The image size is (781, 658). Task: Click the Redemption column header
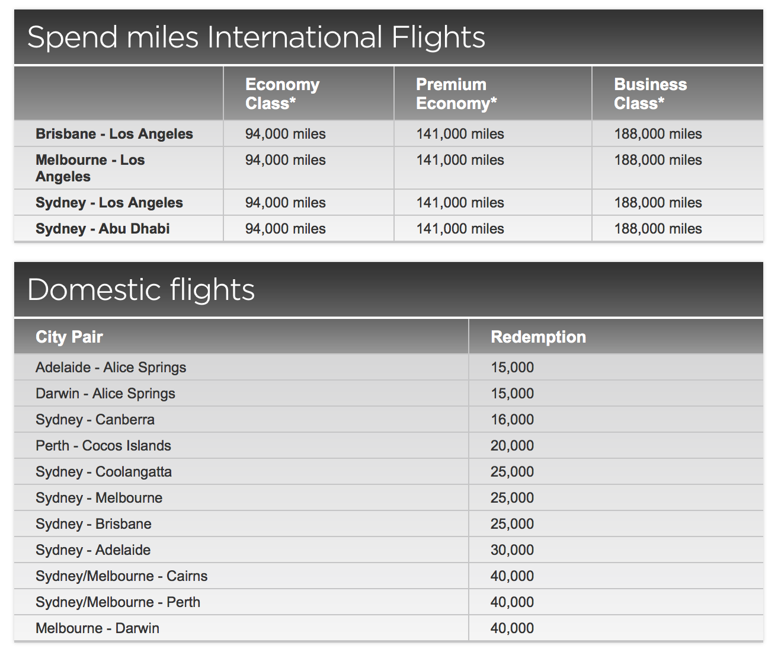point(538,337)
